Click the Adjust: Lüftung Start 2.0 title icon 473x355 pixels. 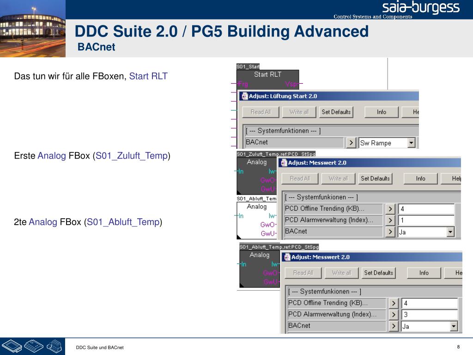tap(245, 96)
